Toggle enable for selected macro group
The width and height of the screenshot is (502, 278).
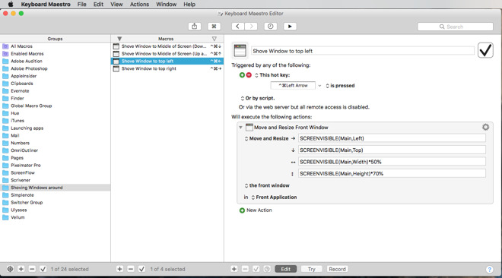point(43,269)
